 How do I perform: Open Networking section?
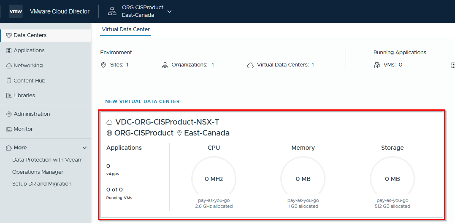point(28,66)
